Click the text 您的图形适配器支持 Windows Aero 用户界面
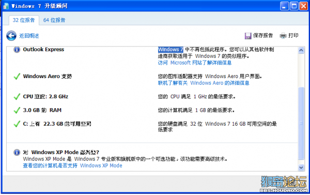Screen dimensions: 310x195 [210, 76]
